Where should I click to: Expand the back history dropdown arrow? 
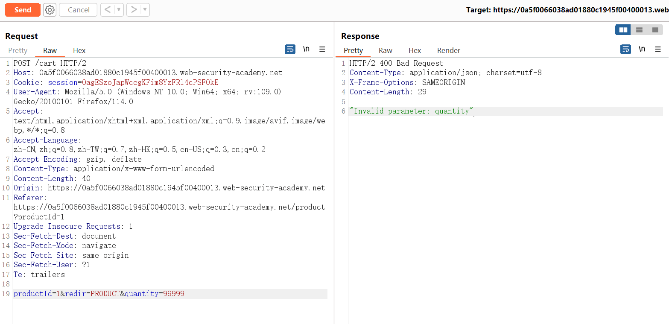[x=119, y=10]
